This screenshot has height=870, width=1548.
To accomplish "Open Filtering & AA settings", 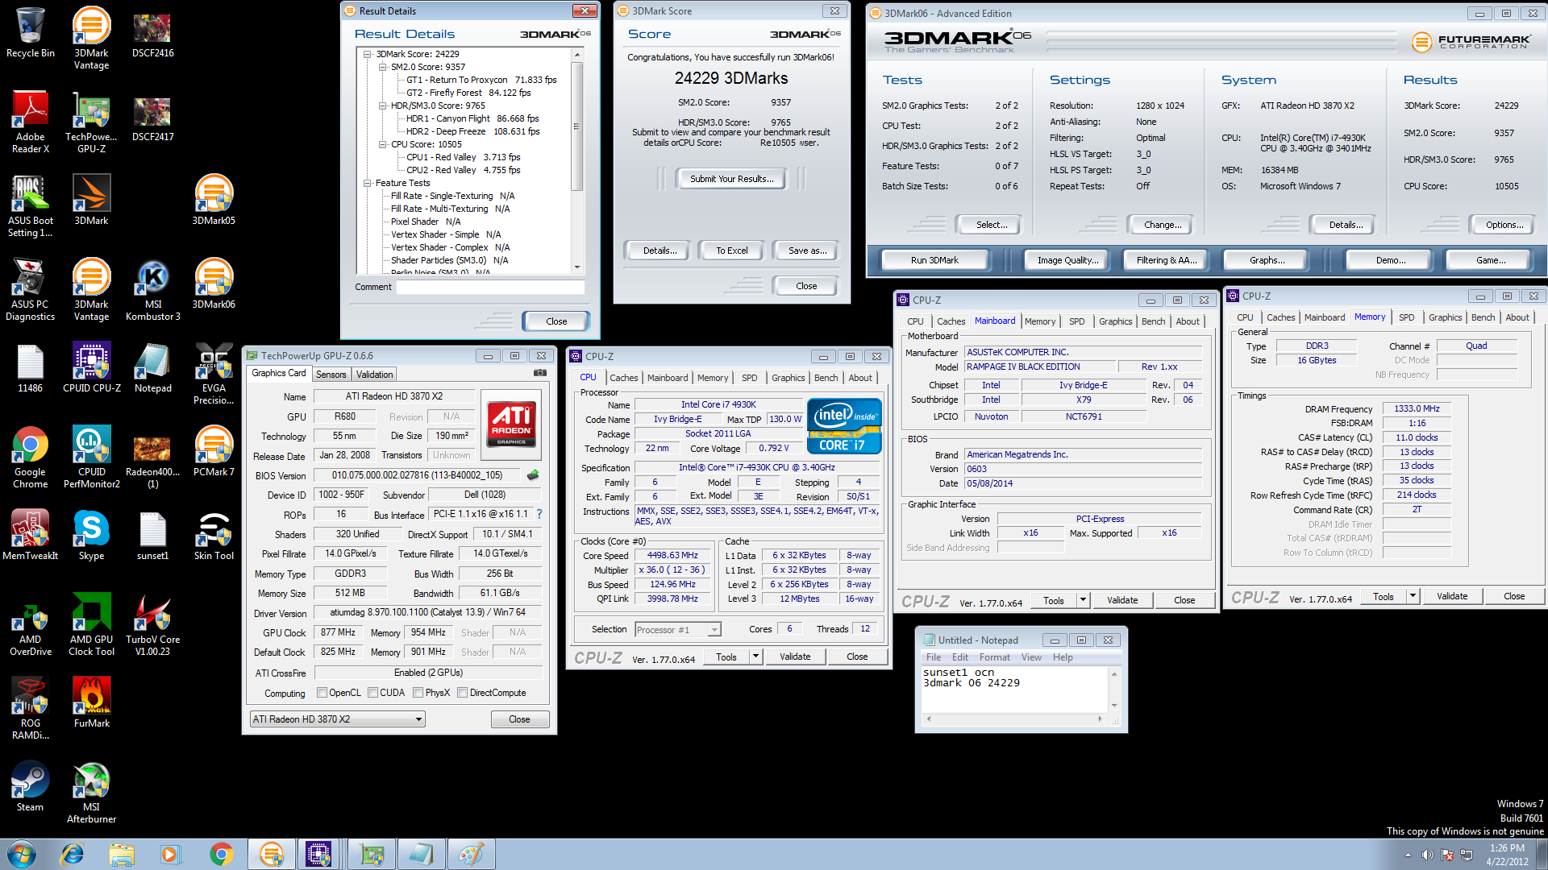I will click(1166, 260).
